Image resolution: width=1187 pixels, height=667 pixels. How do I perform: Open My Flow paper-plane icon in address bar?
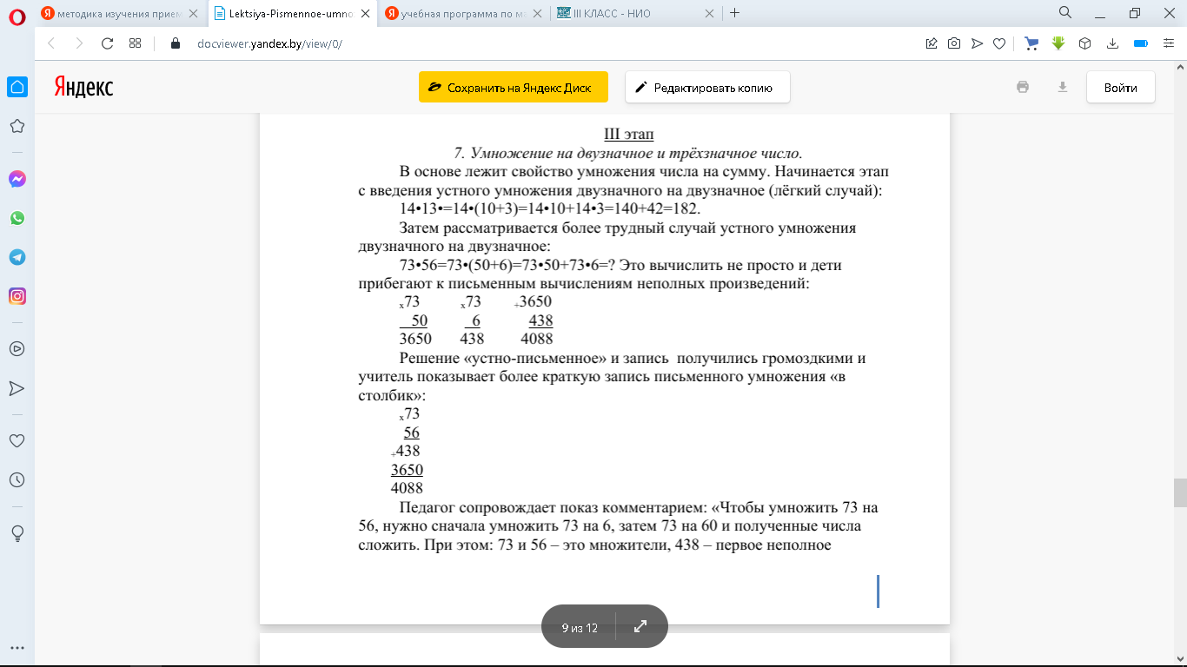977,43
